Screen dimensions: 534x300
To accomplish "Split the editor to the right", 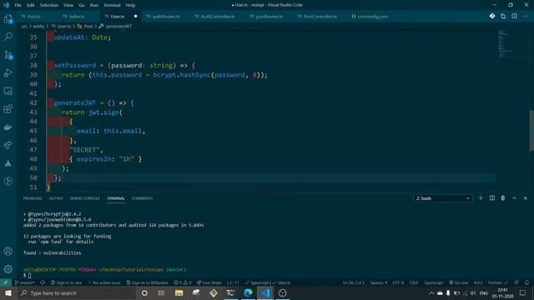I will 514,16.
